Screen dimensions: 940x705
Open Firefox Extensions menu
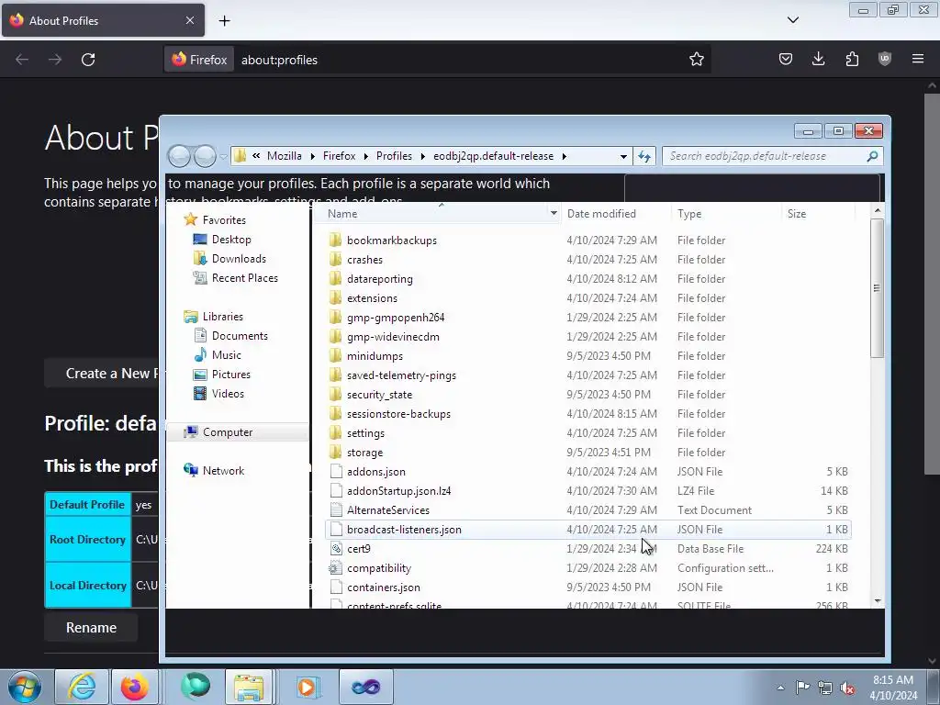click(x=852, y=59)
